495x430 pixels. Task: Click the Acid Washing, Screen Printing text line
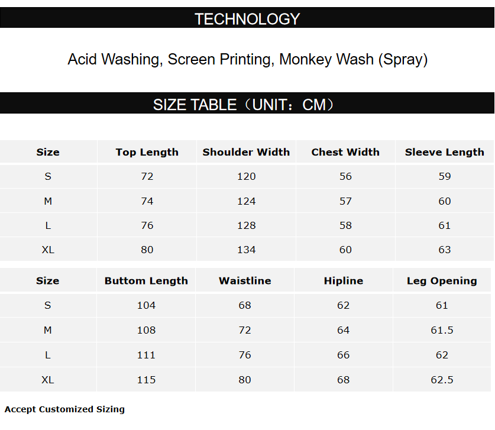247,59
